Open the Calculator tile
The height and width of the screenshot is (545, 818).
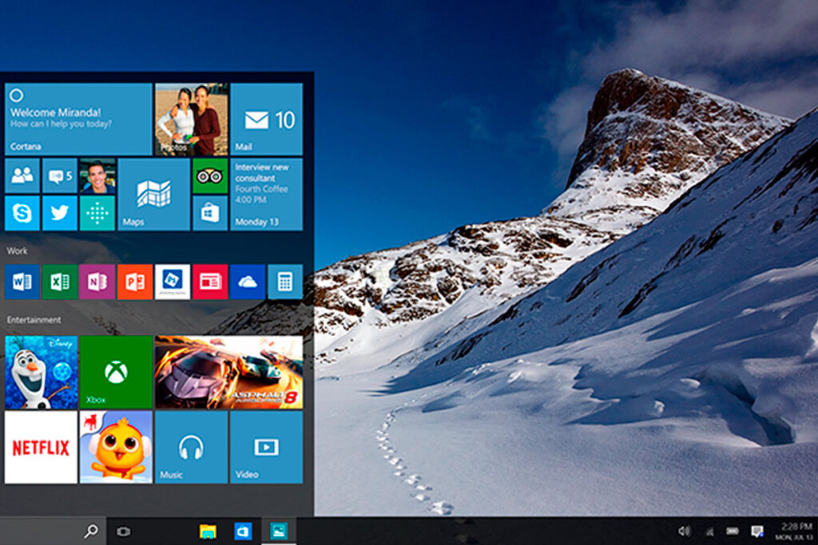coord(285,282)
